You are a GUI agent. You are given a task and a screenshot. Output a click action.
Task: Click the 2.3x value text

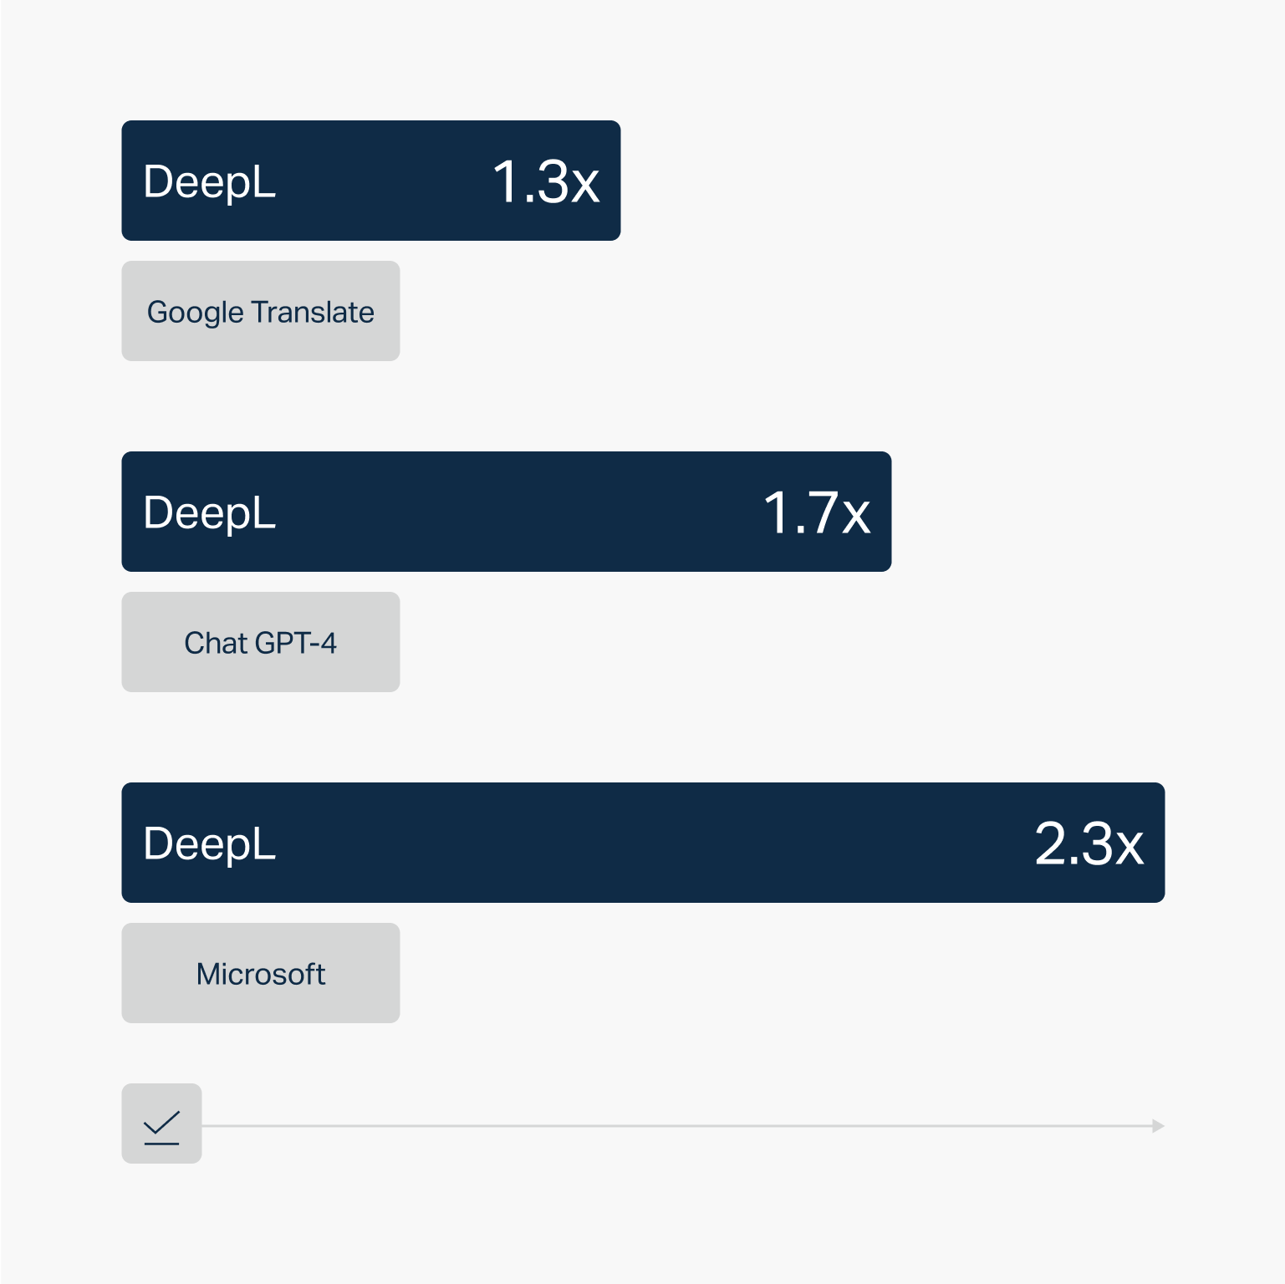pyautogui.click(x=1089, y=843)
